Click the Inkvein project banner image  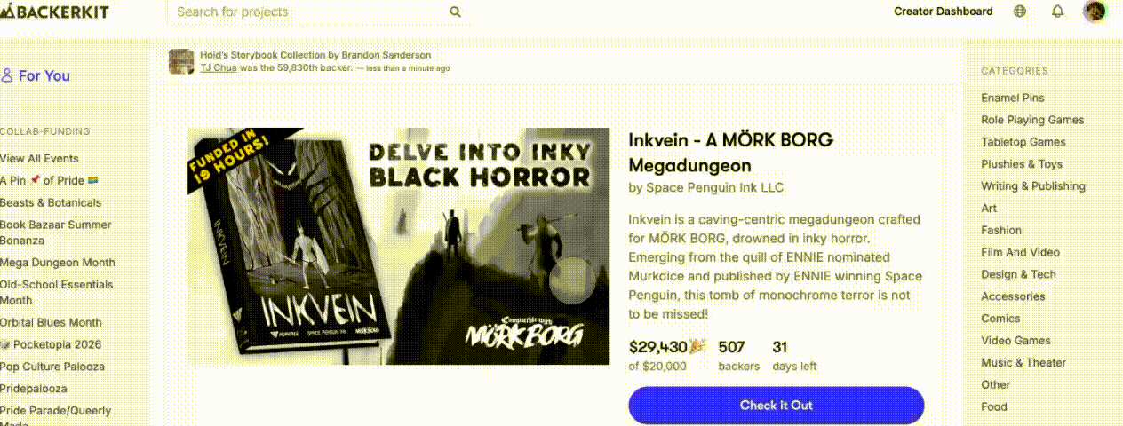[398, 246]
